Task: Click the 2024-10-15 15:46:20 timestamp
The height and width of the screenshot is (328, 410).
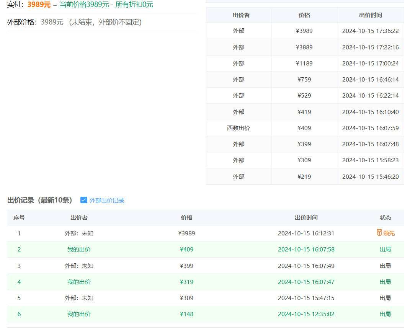Action: click(x=370, y=177)
